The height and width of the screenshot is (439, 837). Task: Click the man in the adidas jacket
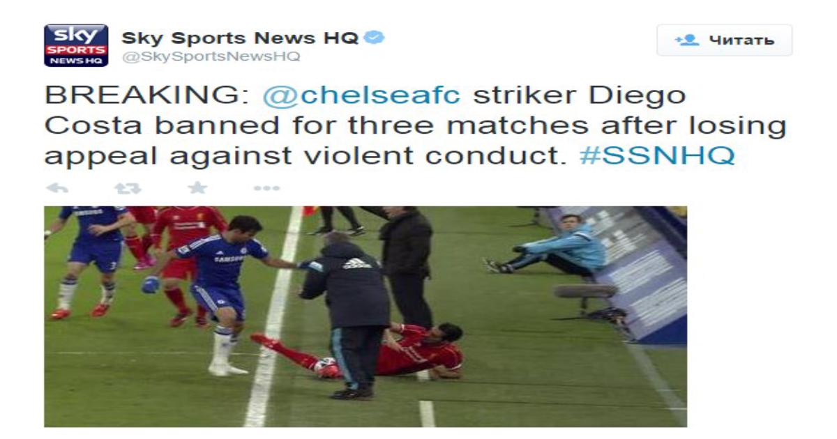pos(346,314)
